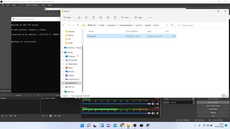Open taskbar Search
Screen dimensions: 230x129
coord(89,125)
